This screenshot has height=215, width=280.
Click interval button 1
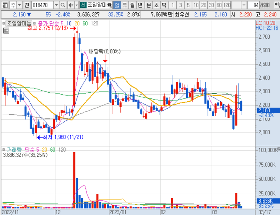(x=173, y=5)
